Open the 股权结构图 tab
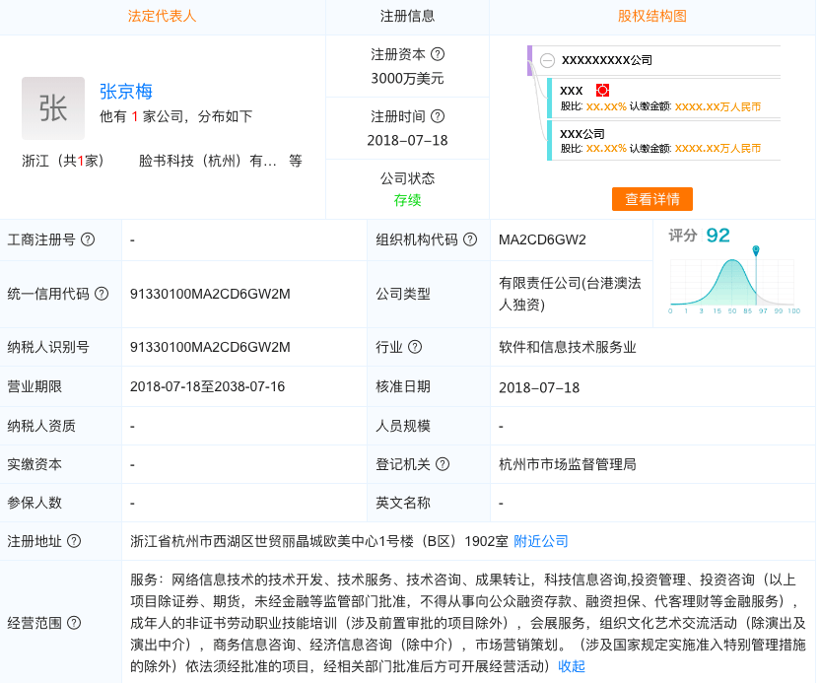The height and width of the screenshot is (683, 820). pyautogui.click(x=651, y=16)
